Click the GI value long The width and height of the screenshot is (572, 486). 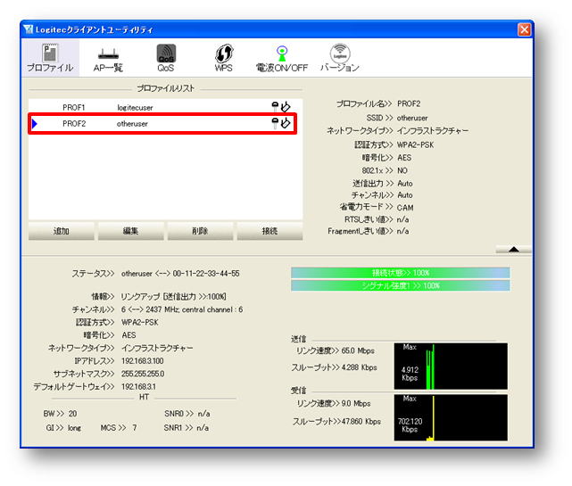[x=74, y=428]
